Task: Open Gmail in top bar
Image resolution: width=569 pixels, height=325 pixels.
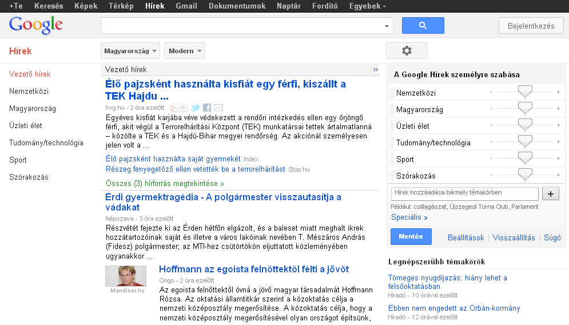Action: (x=186, y=6)
